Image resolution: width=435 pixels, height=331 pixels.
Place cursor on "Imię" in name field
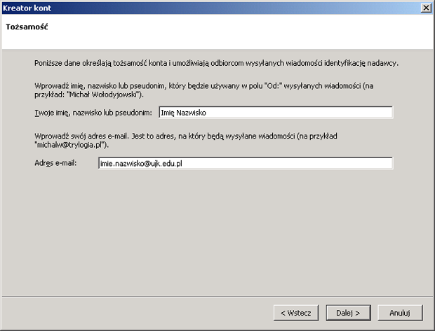[167, 112]
